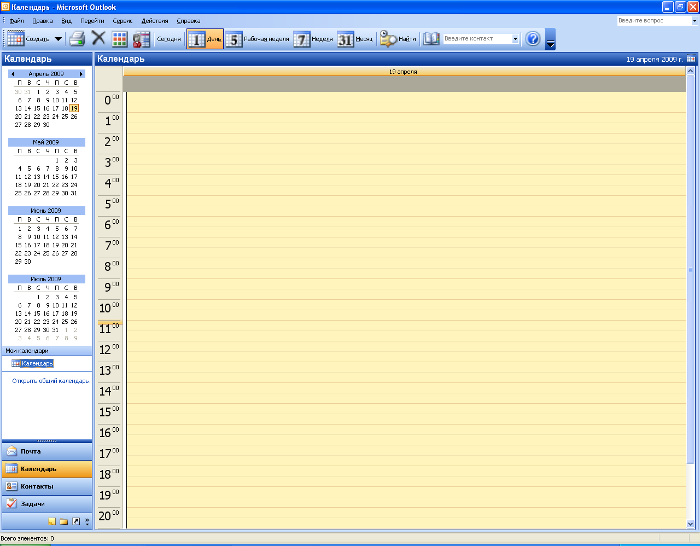
Task: Open the color categories grid icon
Action: [x=120, y=39]
